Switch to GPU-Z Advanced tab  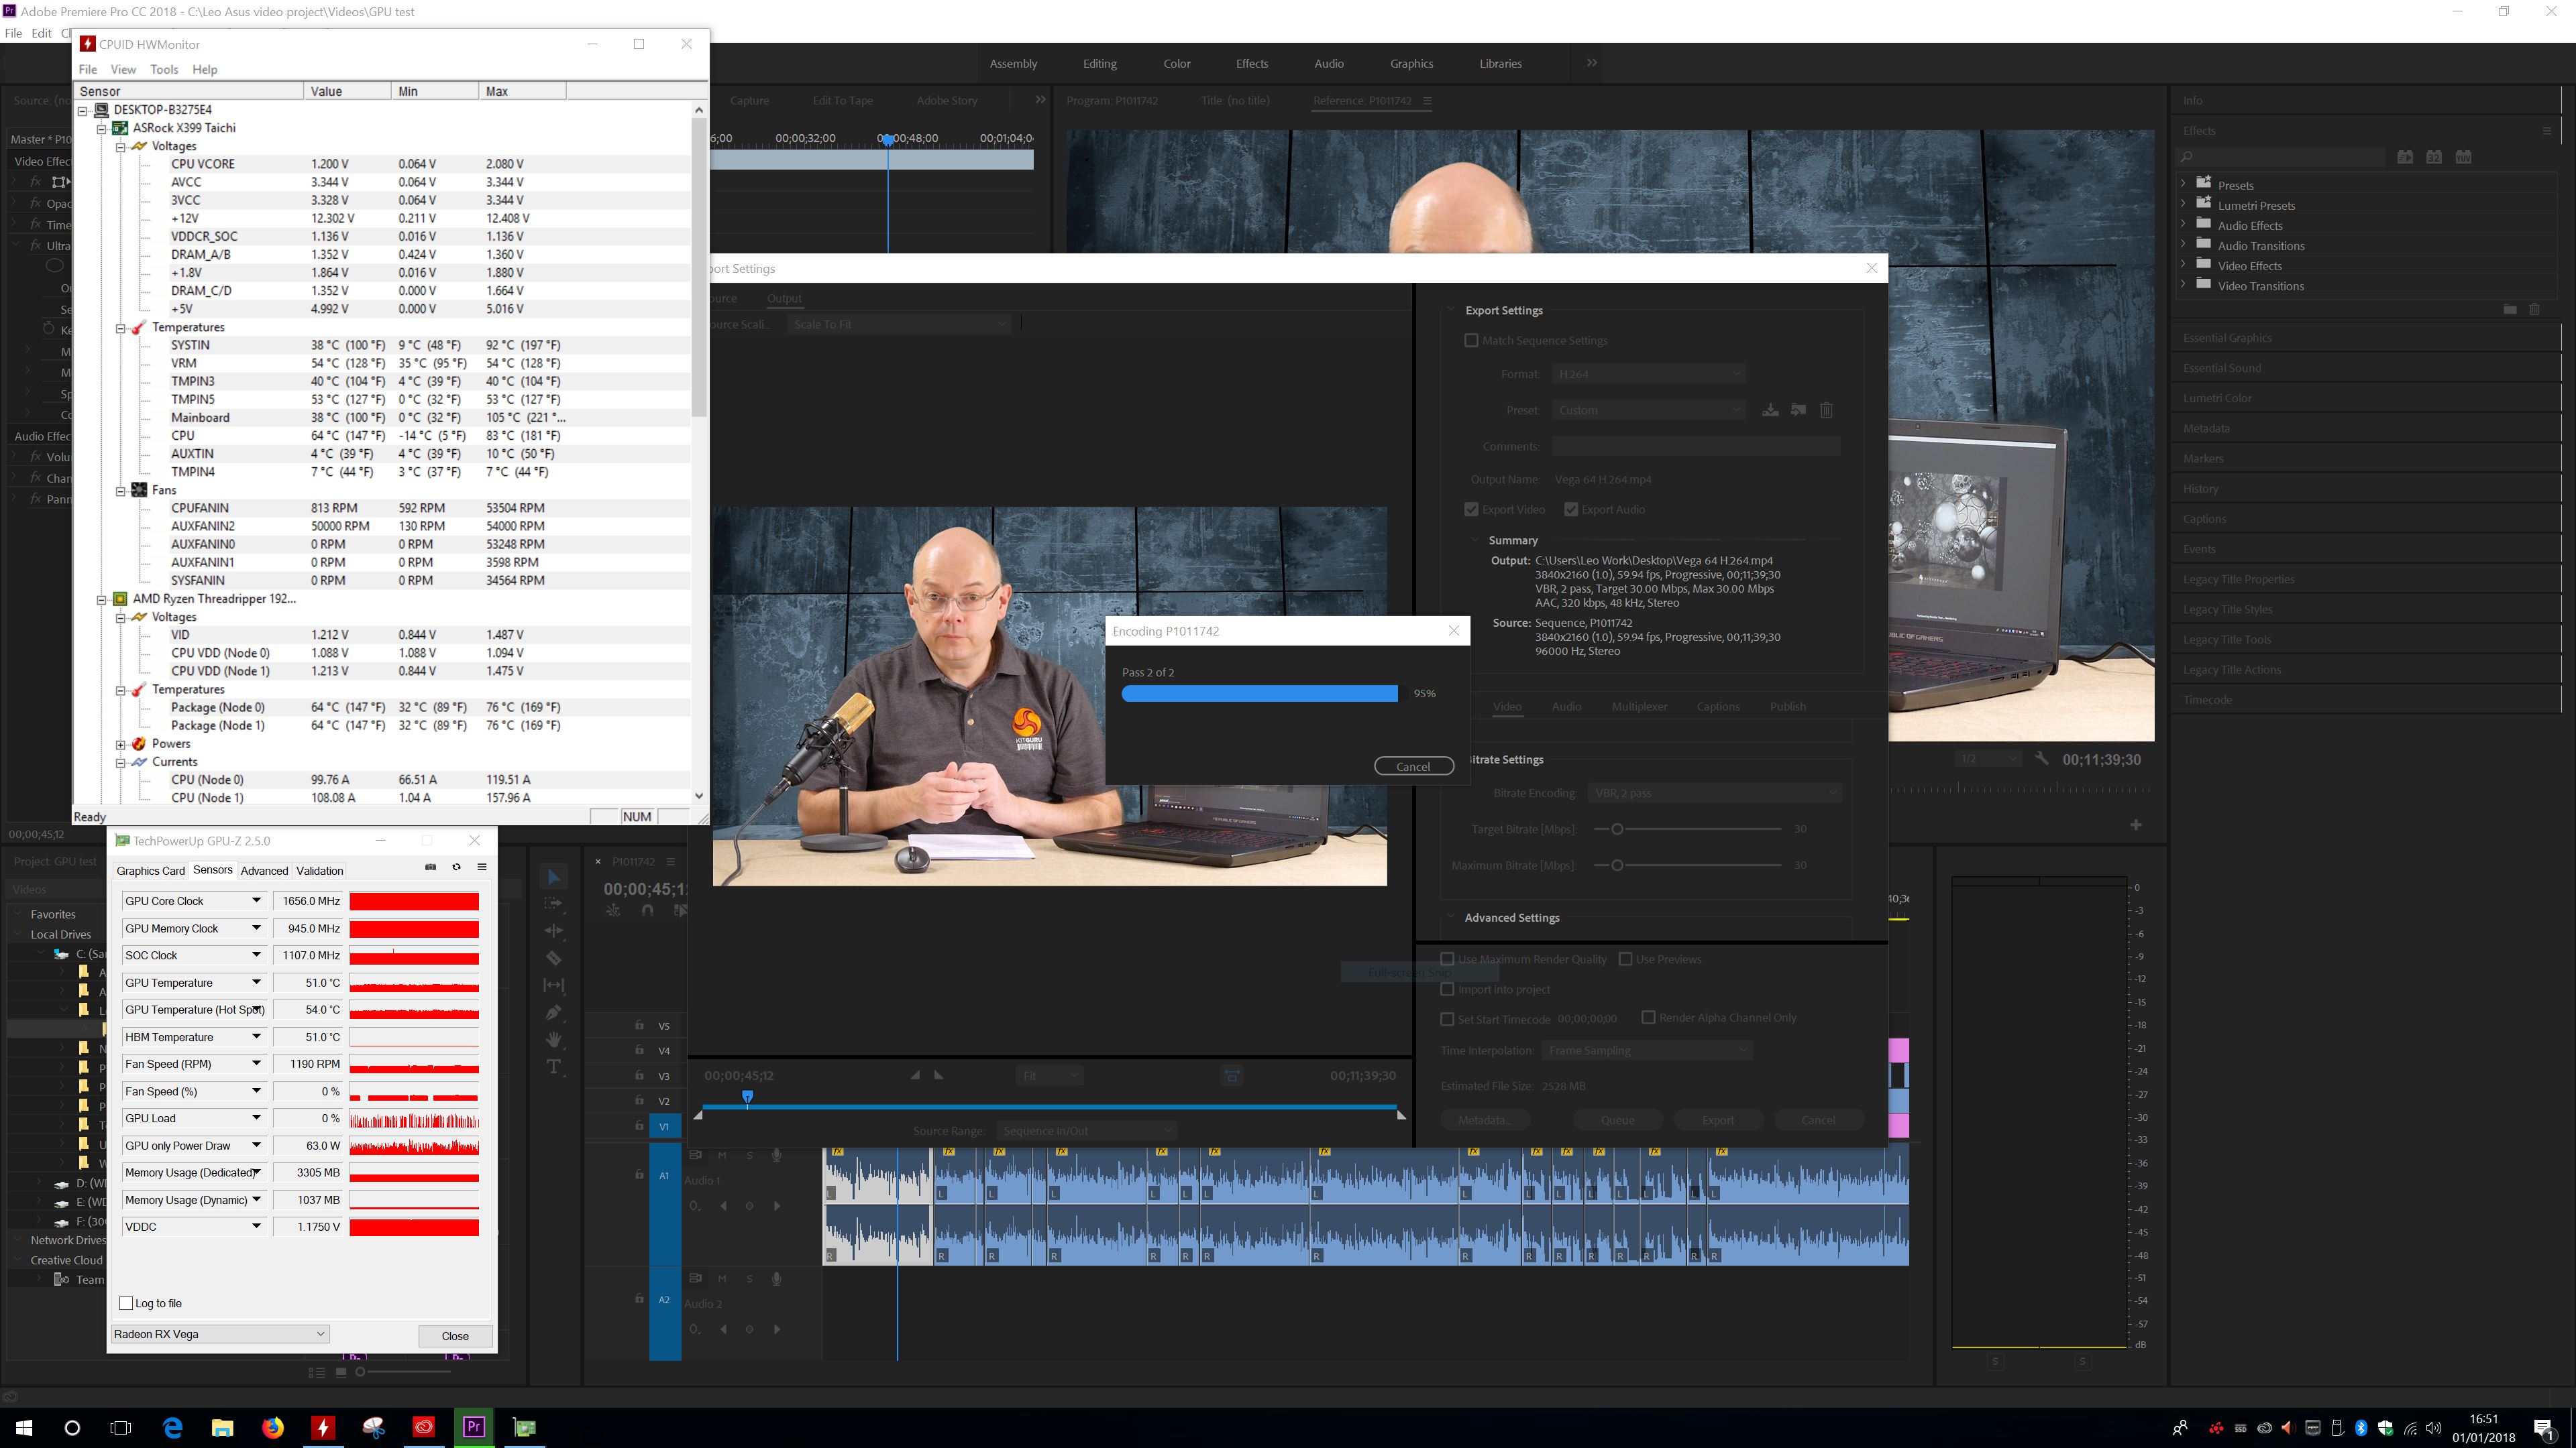[264, 870]
